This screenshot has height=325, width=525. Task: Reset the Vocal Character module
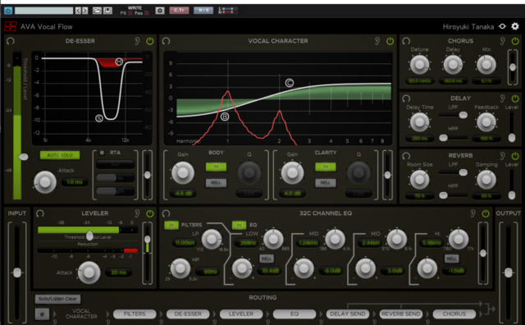(166, 41)
